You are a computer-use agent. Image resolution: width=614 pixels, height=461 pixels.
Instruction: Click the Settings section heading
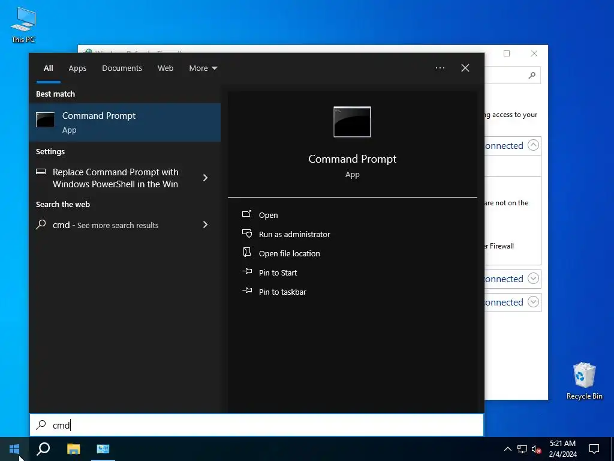click(x=50, y=152)
